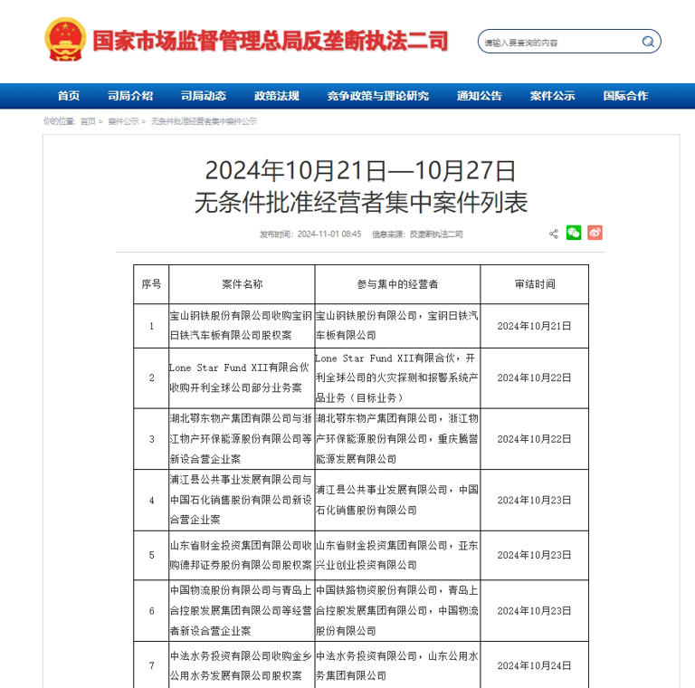Click the 审结时间 column header
This screenshot has height=688, width=695.
[535, 284]
